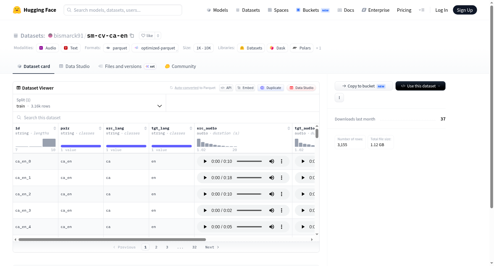Mute src_audio in row ca_en_4
494x266 pixels.
(272, 227)
